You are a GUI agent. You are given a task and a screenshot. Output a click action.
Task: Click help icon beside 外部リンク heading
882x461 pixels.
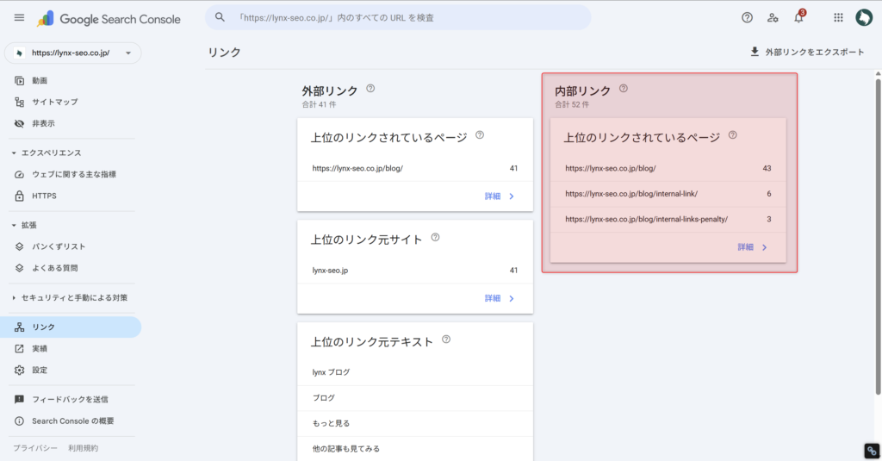click(370, 89)
